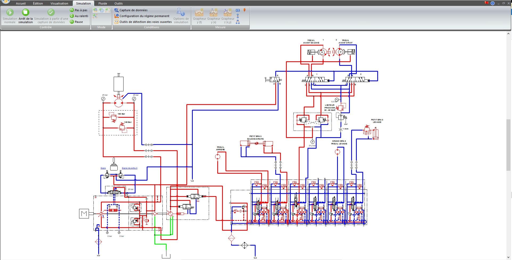
Task: Open the round application menu button
Action: pyautogui.click(x=6, y=2)
